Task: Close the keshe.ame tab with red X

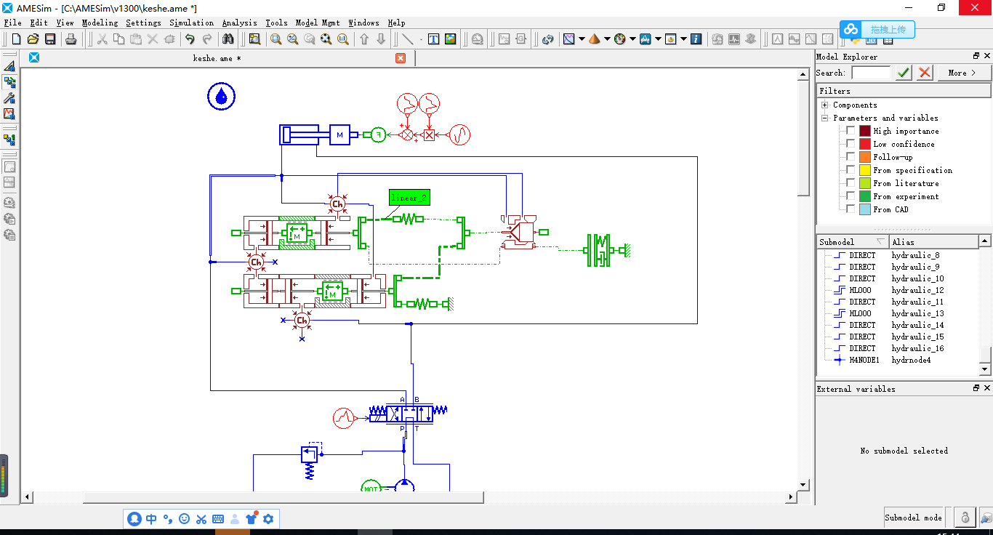Action: [x=401, y=58]
